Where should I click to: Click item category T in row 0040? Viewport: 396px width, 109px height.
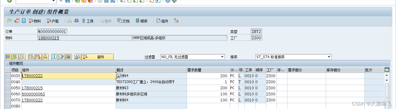point(241,82)
